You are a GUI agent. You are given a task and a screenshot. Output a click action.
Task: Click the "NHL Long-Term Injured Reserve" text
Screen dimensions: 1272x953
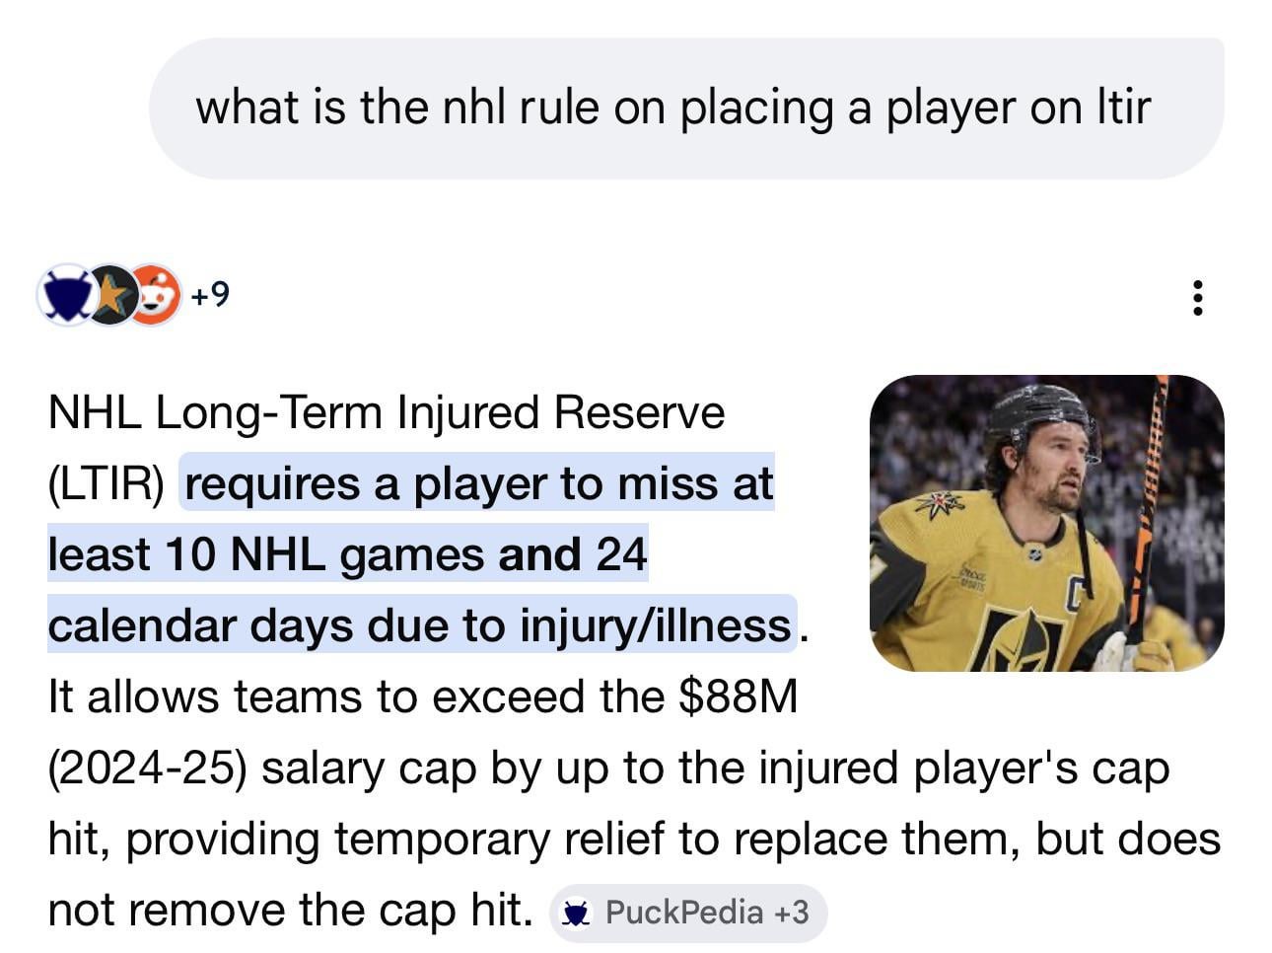(386, 412)
